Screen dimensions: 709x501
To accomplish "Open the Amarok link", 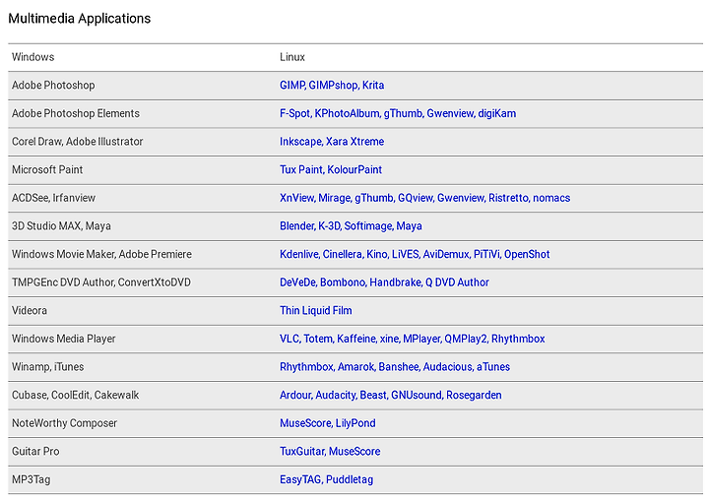I will pyautogui.click(x=355, y=367).
